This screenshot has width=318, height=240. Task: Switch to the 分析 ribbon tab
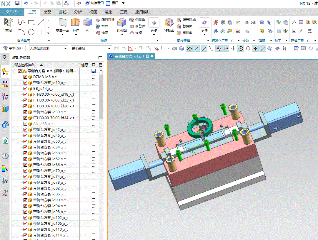tap(78, 12)
